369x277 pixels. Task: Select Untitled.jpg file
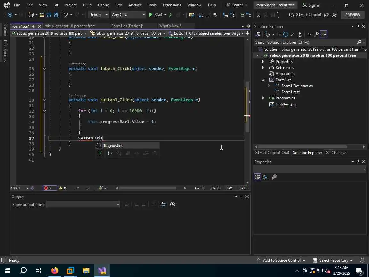tap(285, 104)
